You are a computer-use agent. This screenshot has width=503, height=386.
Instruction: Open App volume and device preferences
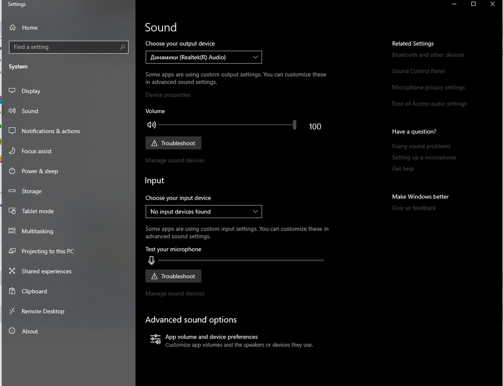(x=211, y=337)
